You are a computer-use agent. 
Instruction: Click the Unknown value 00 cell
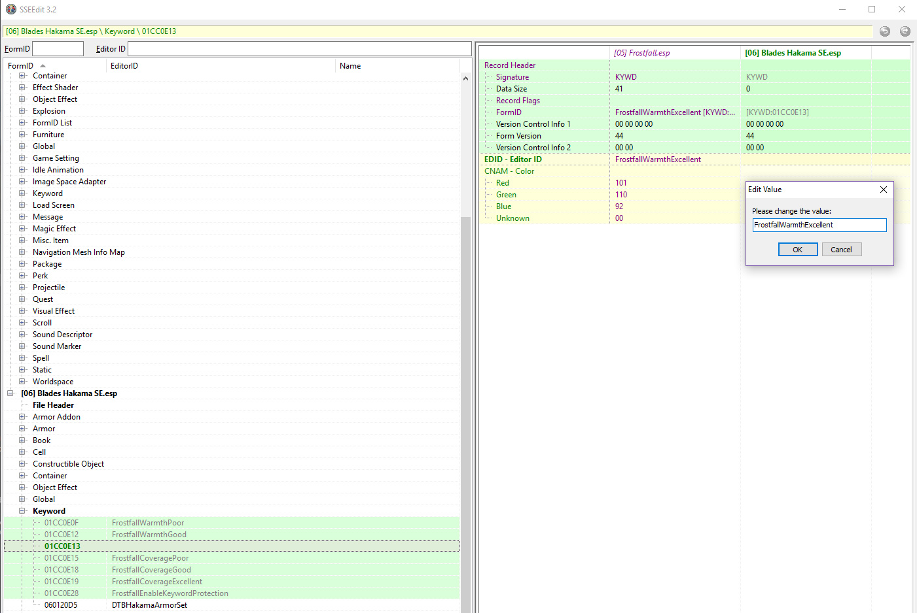click(x=675, y=218)
